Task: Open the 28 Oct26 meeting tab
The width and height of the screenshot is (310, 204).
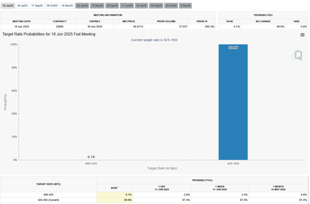Action: coord(171,6)
